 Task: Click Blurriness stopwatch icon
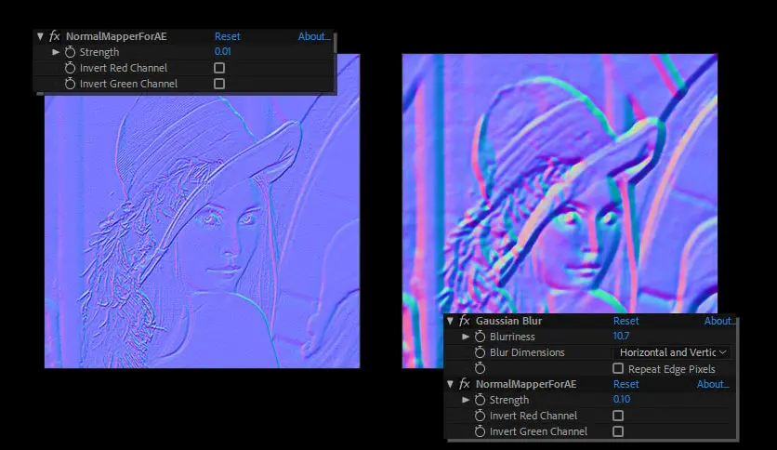point(480,337)
